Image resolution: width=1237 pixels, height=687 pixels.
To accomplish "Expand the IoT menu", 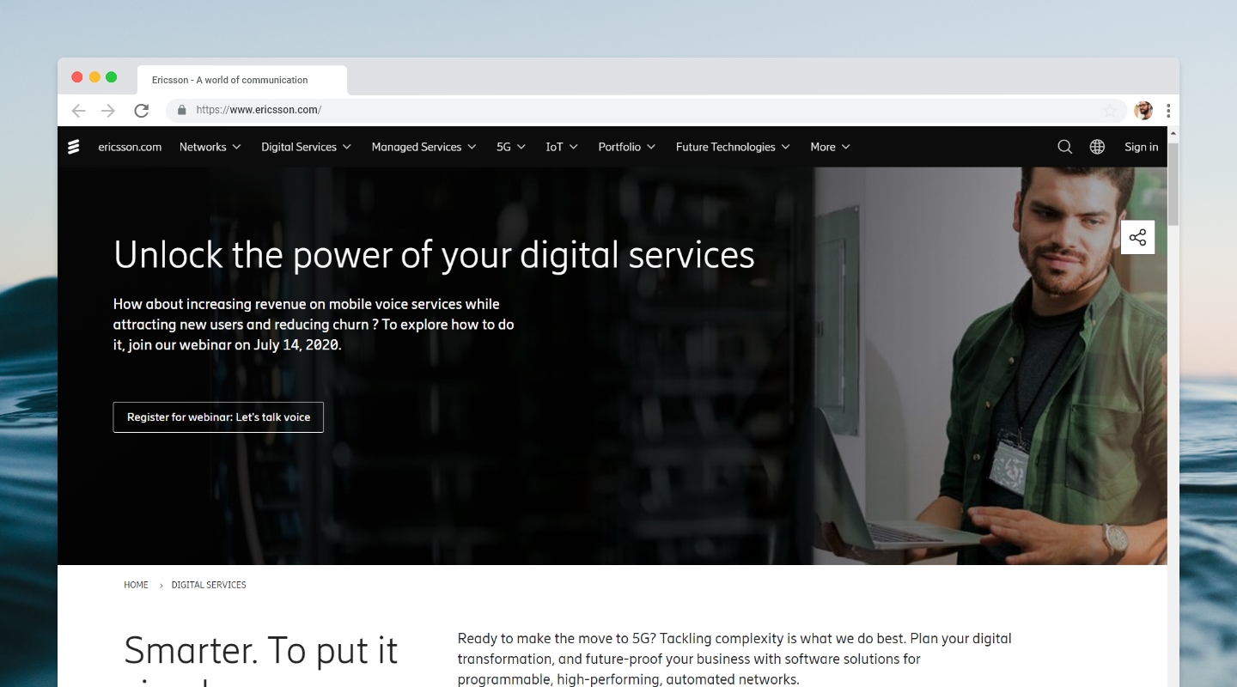I will click(562, 147).
